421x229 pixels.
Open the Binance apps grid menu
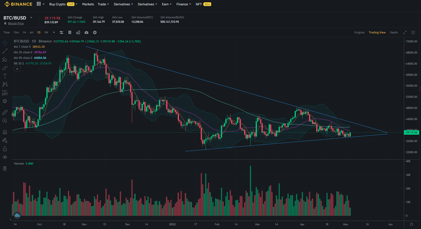click(x=38, y=4)
